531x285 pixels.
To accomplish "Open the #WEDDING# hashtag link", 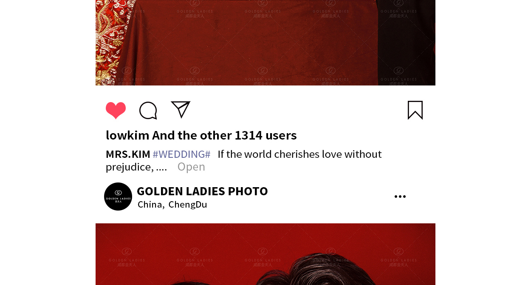I will [181, 154].
